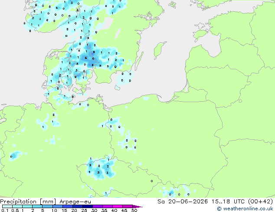Pick the 1–2 mm legend color box

27,206
